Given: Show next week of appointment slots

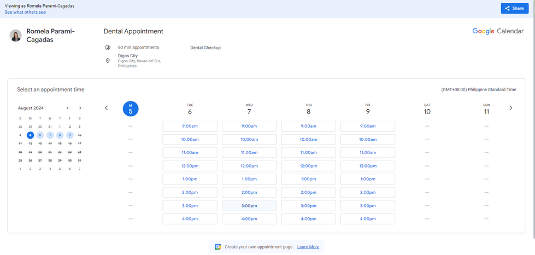Looking at the screenshot, I should [511, 108].
